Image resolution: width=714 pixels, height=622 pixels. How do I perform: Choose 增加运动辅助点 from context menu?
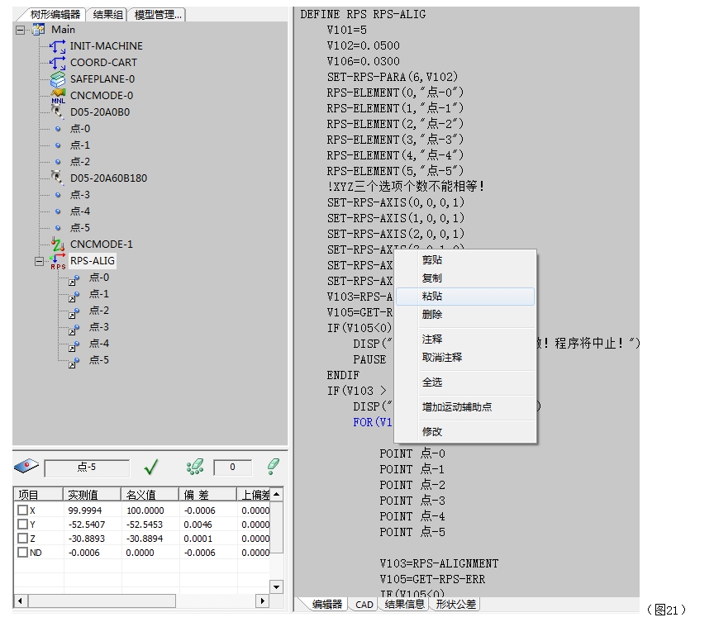pos(465,406)
